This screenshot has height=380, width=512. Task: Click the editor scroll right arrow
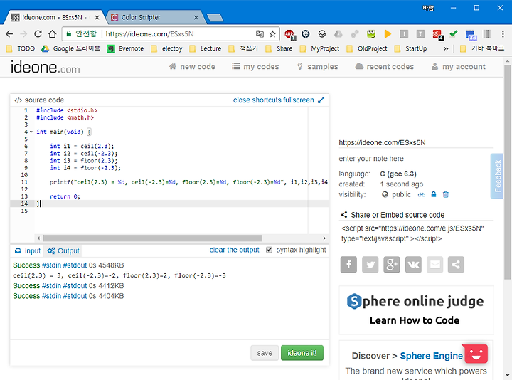(x=324, y=238)
